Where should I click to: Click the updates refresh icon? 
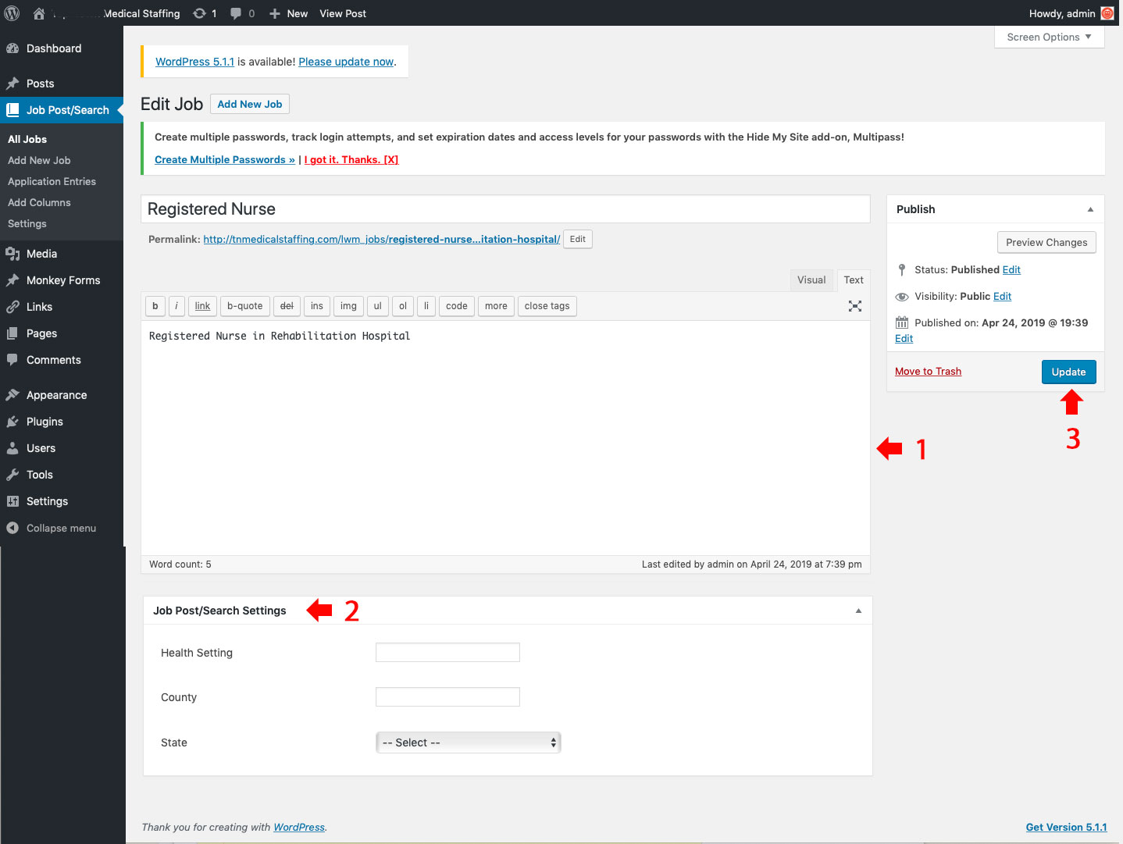pyautogui.click(x=200, y=13)
